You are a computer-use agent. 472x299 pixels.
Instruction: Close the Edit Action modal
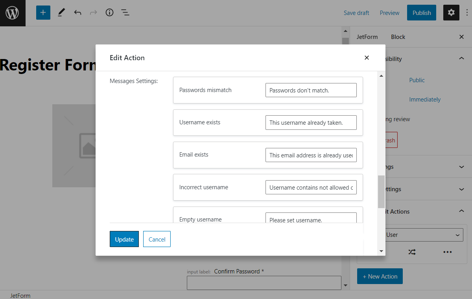pyautogui.click(x=367, y=57)
